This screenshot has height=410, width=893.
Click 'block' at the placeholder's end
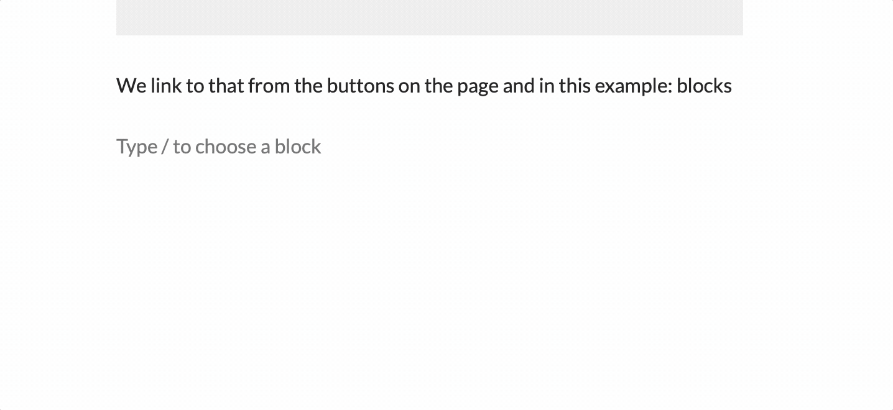tap(298, 147)
